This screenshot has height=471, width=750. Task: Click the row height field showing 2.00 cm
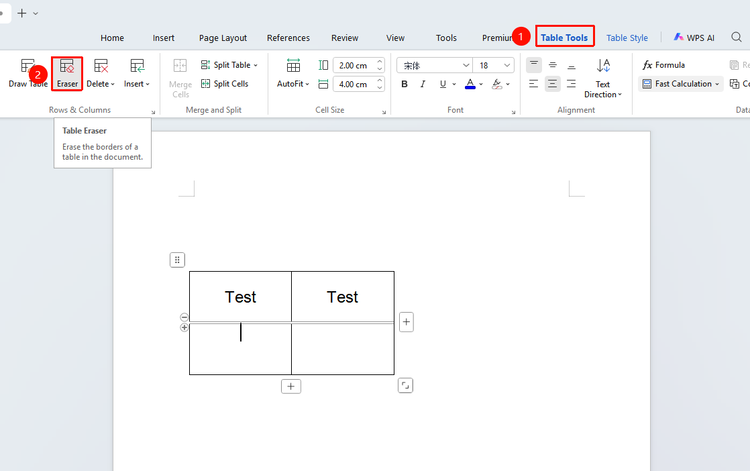[359, 66]
